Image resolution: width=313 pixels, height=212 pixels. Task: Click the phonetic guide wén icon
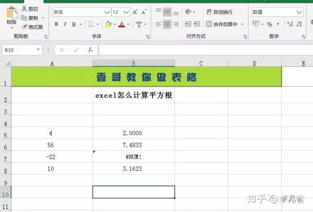[139, 24]
